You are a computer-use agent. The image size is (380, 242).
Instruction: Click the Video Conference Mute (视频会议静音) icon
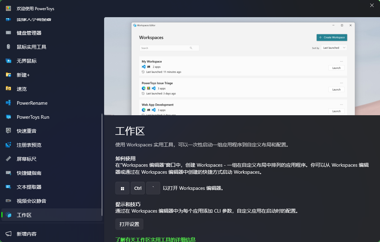point(8,201)
